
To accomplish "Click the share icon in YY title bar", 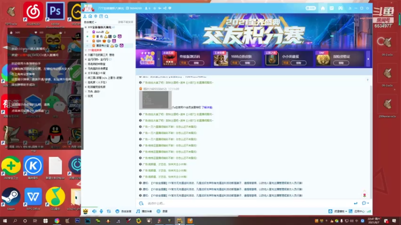I will point(165,8).
